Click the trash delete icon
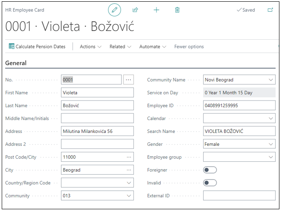Image resolution: width=282 pixels, height=211 pixels. point(177,9)
